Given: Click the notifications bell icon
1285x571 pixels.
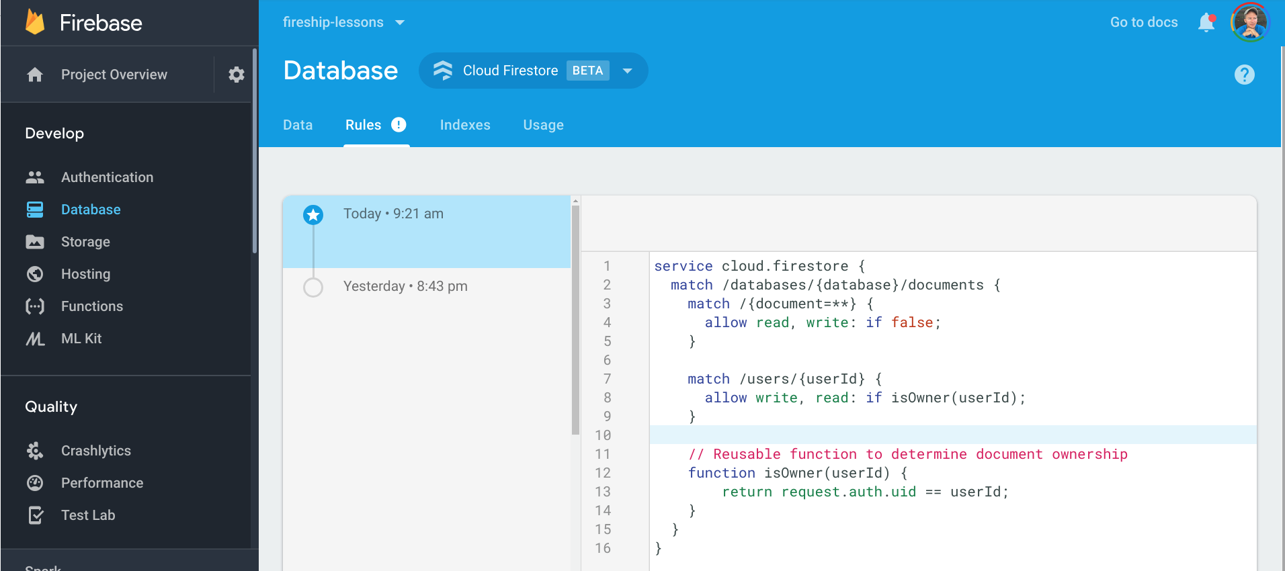Looking at the screenshot, I should coord(1206,22).
